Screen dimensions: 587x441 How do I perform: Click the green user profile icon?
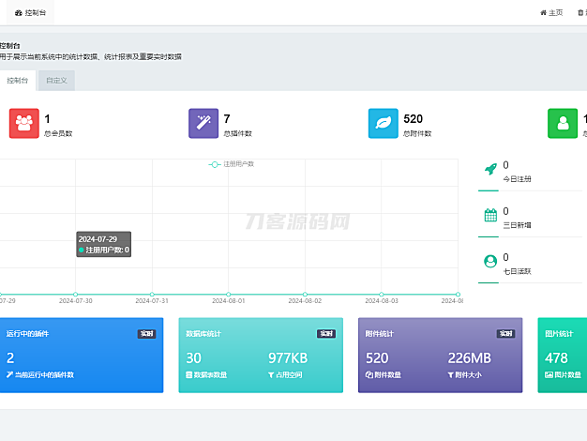pos(563,123)
